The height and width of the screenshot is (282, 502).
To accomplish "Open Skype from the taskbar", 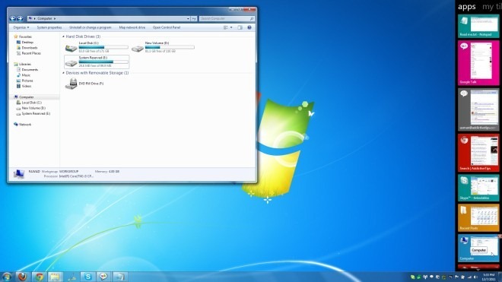I will coord(87,277).
